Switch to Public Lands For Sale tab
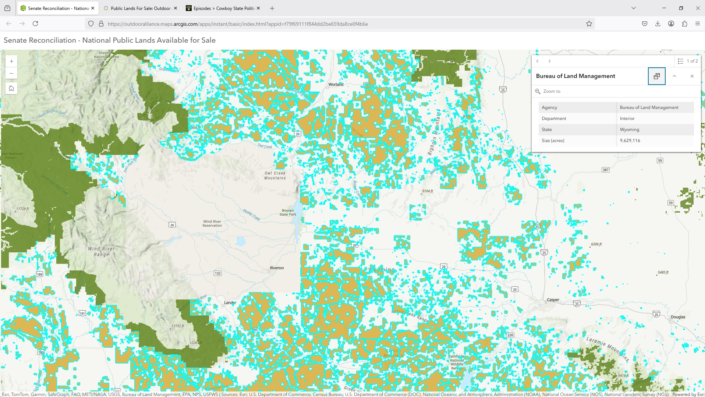 click(x=140, y=8)
